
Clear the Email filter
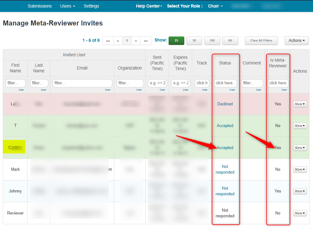pos(108,90)
